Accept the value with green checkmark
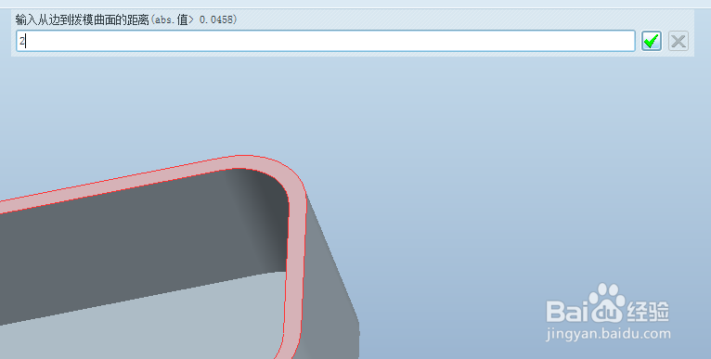711x359 pixels. coord(652,41)
